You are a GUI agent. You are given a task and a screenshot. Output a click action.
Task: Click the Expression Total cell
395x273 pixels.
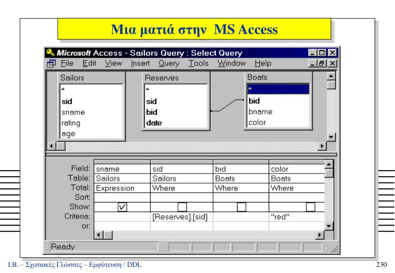[x=122, y=188]
